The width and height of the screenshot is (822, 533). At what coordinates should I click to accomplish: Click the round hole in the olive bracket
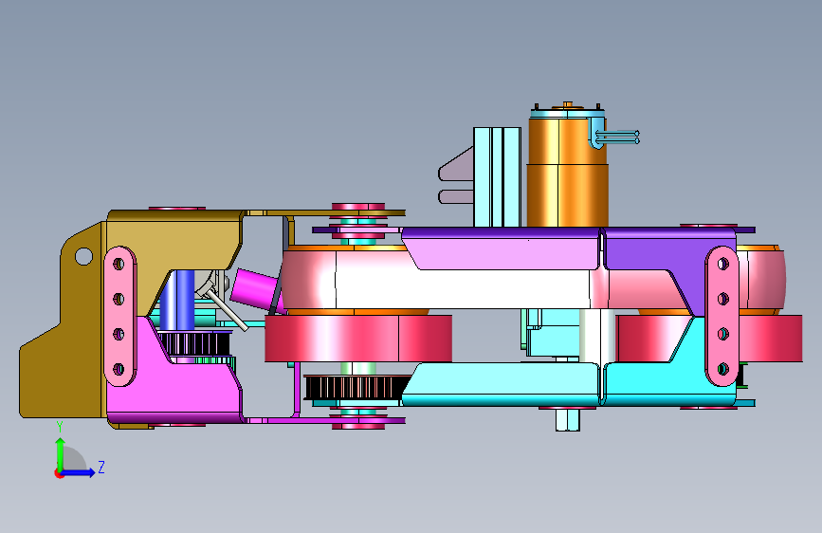tap(83, 256)
